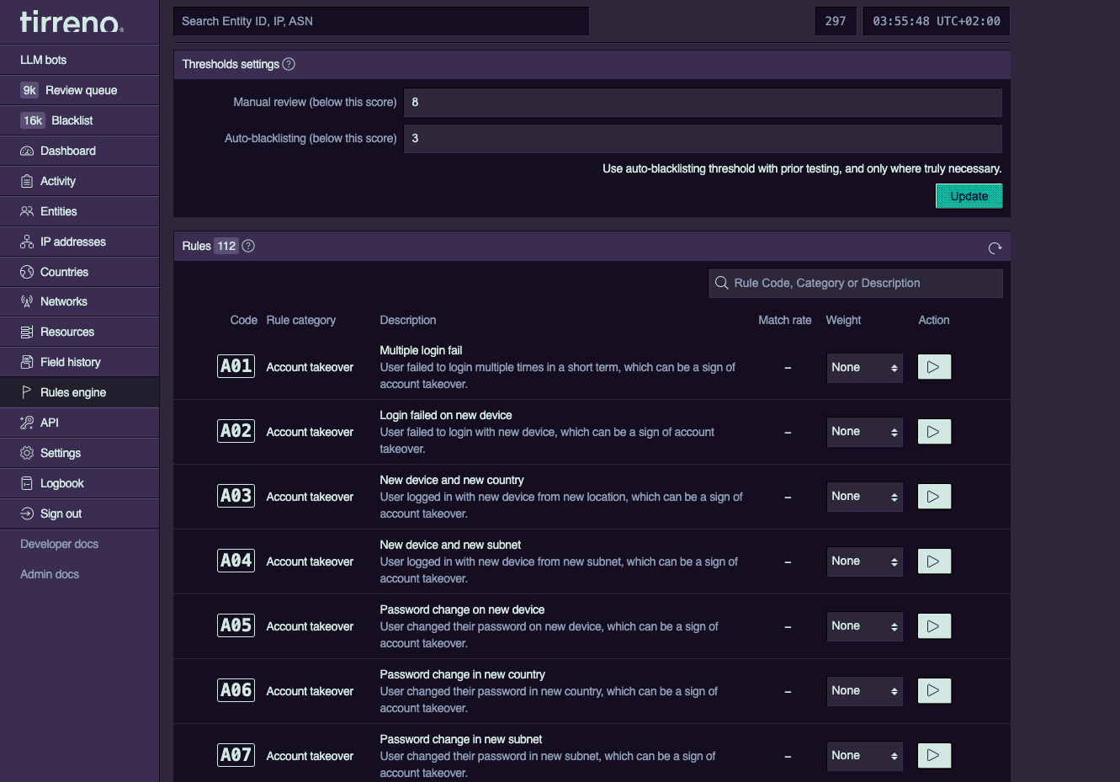The image size is (1120, 782).
Task: Open Settings from the sidebar
Action: [x=79, y=453]
